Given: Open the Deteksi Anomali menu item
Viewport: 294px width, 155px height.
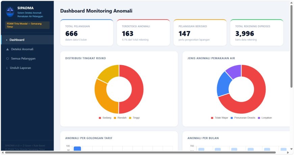Looking at the screenshot, I should point(27,49).
